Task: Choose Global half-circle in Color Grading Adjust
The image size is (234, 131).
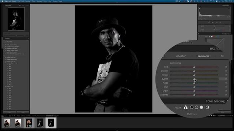Action: 207,107
